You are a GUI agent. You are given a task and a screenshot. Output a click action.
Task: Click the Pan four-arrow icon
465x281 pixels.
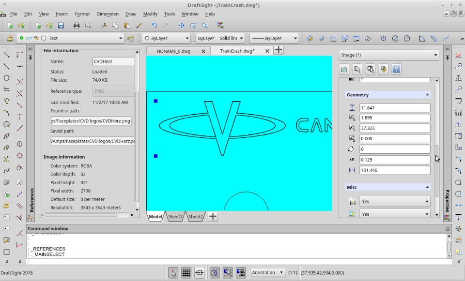tap(182, 26)
